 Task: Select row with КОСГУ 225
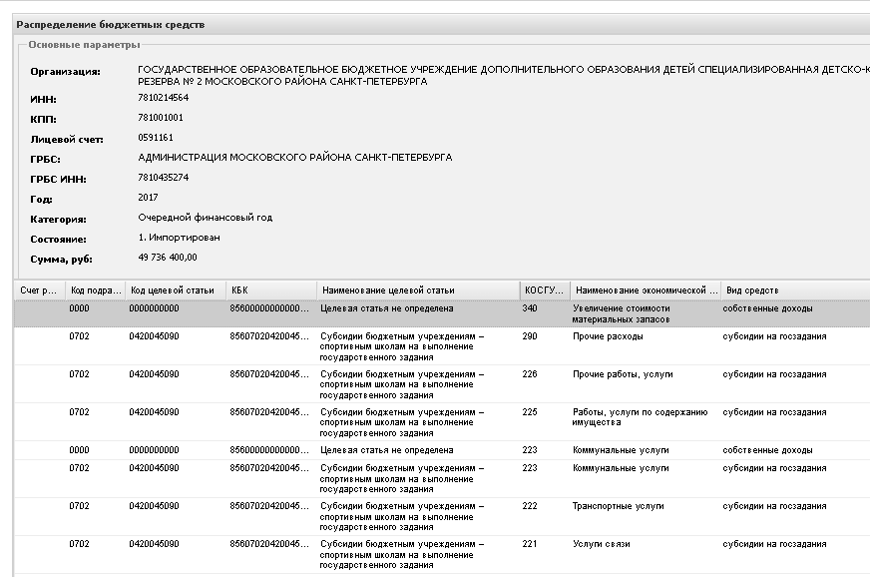(442, 422)
